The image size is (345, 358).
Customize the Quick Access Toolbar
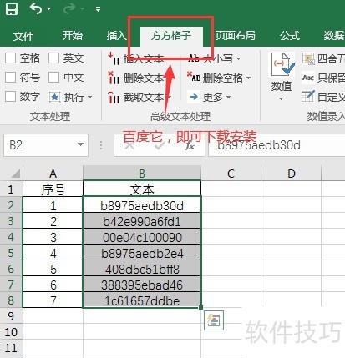click(98, 9)
